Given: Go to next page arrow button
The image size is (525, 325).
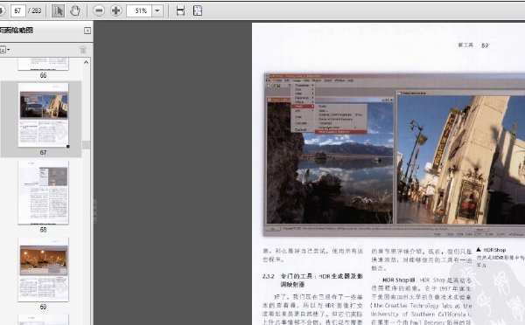Looking at the screenshot, I should pos(2,11).
